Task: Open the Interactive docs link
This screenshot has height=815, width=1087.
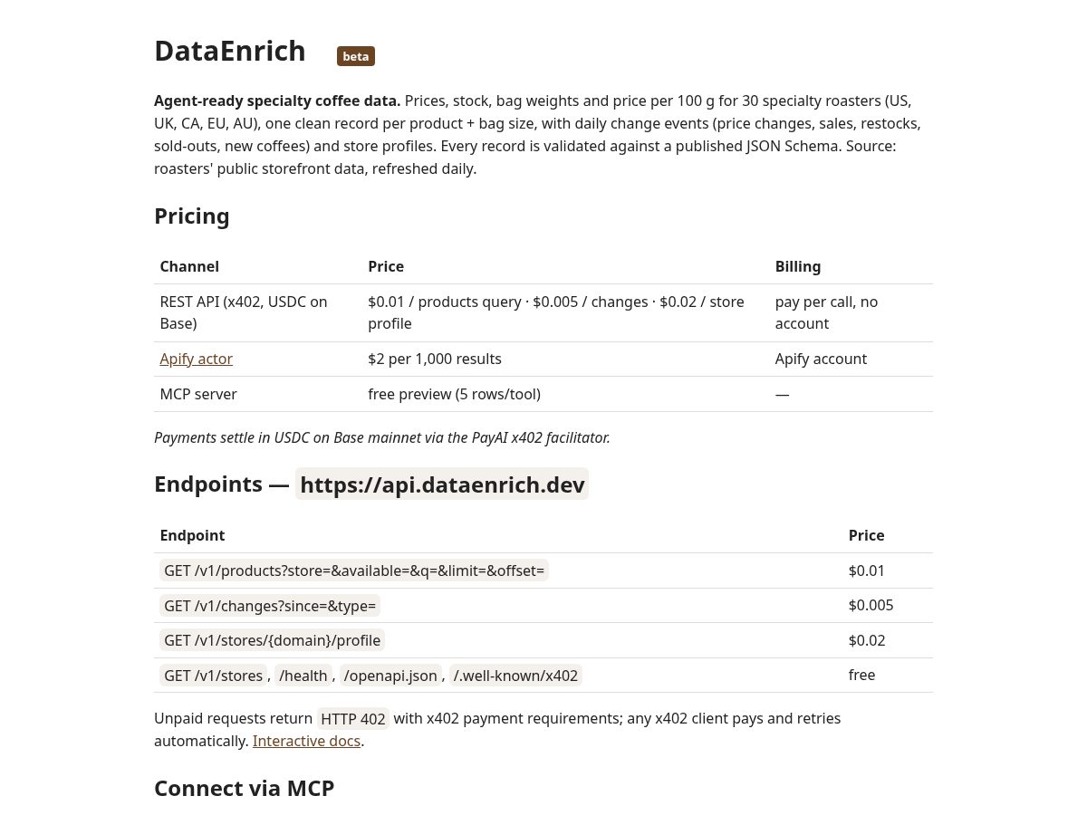Action: (x=306, y=741)
